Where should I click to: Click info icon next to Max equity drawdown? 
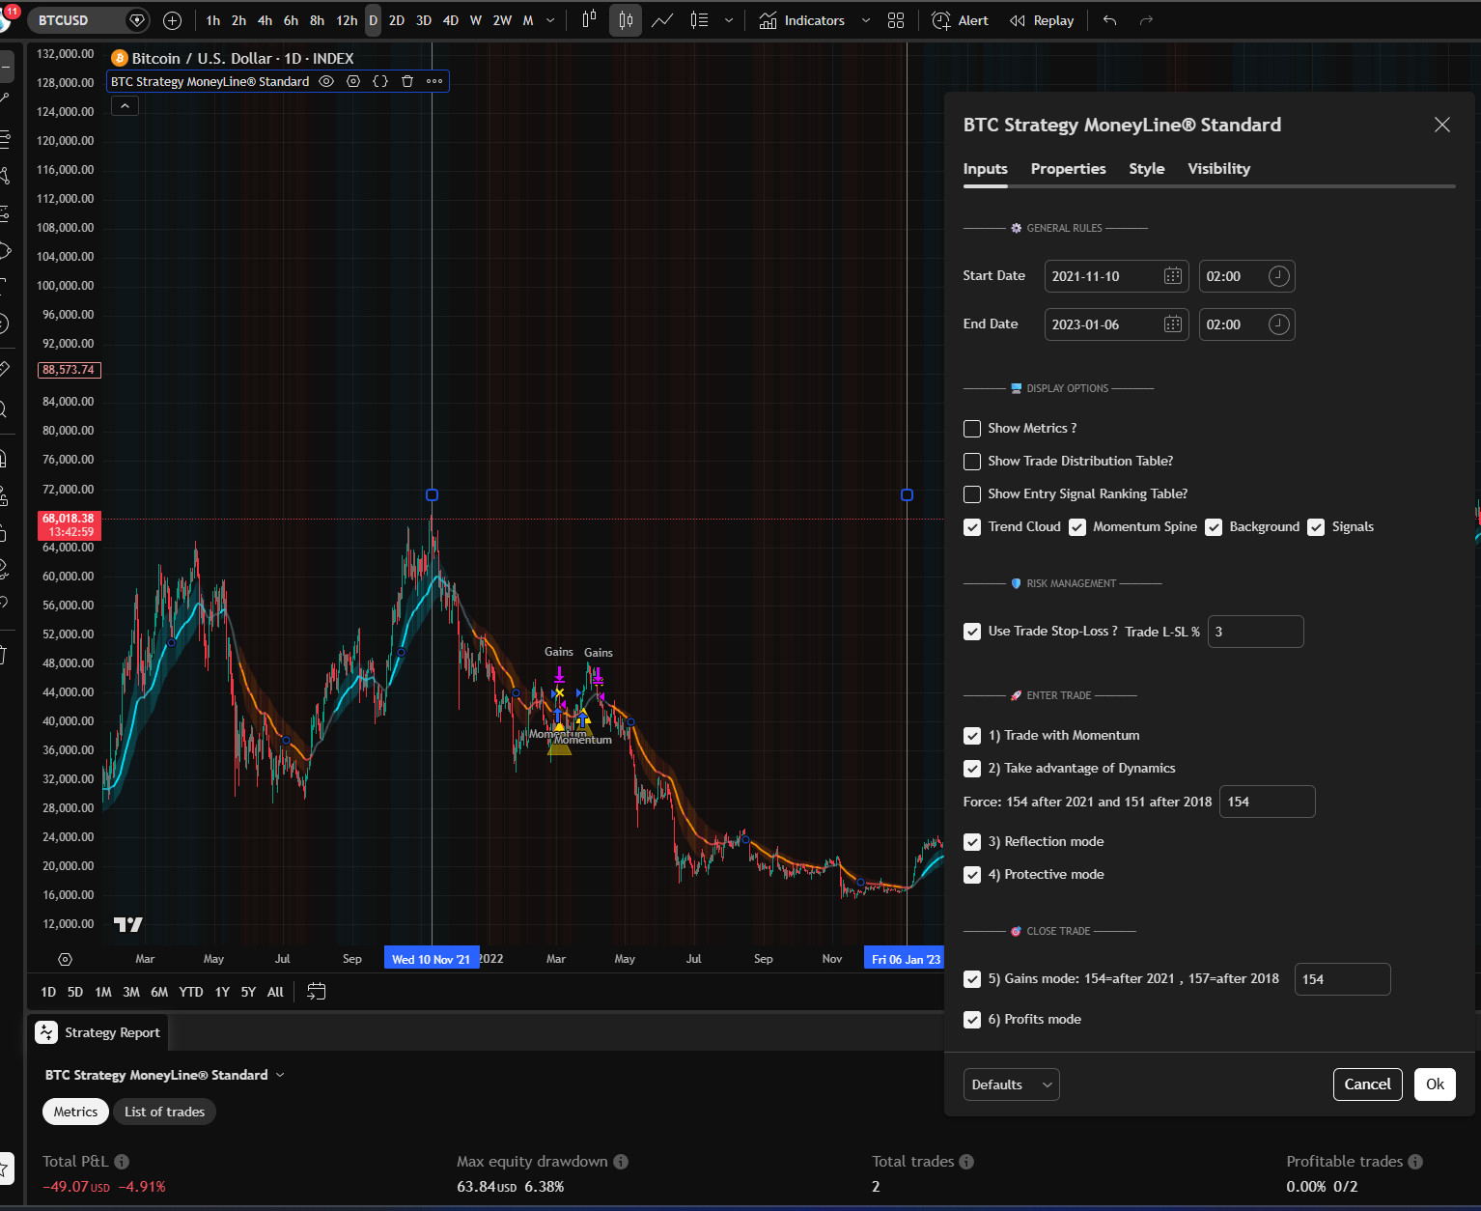[x=621, y=1162]
